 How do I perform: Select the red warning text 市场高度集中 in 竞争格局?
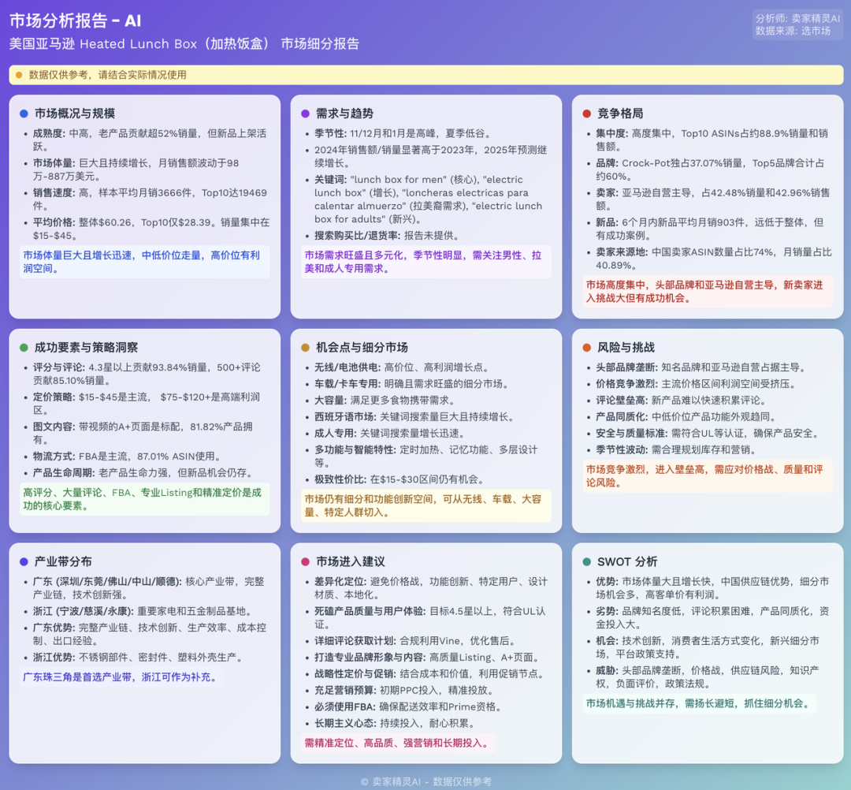[705, 291]
